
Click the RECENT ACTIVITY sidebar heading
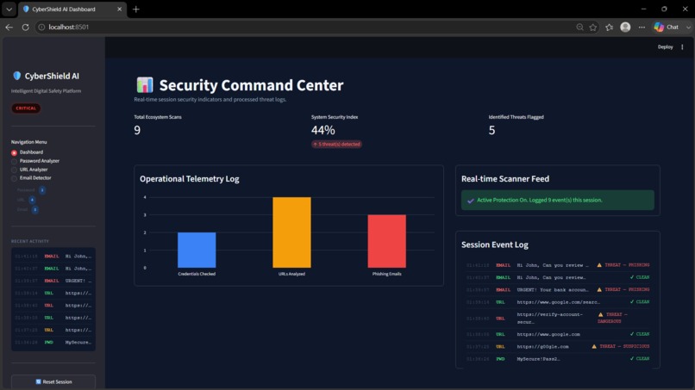[29, 241]
